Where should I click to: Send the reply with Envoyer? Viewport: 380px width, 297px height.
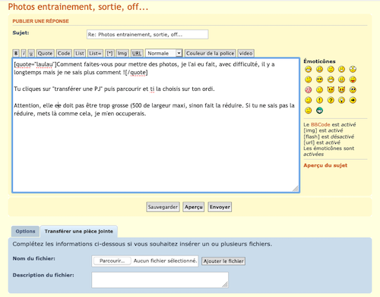point(220,207)
